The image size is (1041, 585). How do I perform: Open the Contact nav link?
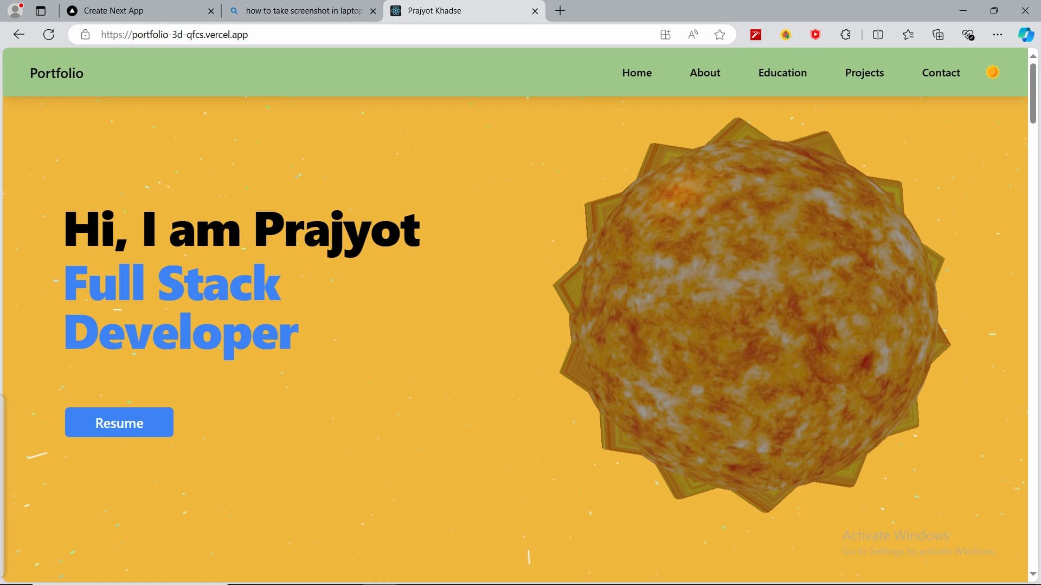pyautogui.click(x=941, y=73)
